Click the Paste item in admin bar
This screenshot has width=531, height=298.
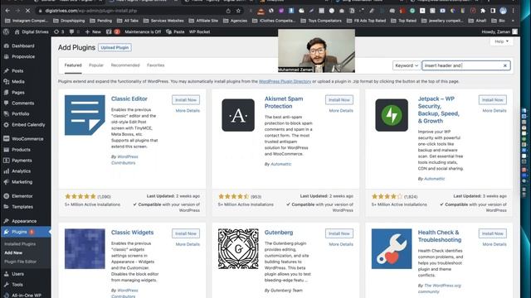[x=175, y=31]
